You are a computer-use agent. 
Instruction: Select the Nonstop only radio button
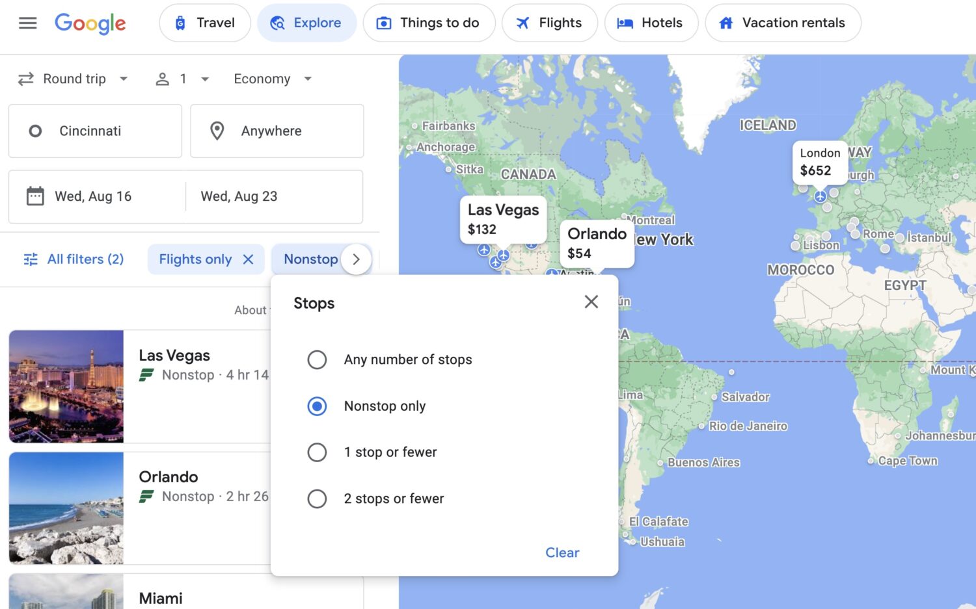(317, 406)
